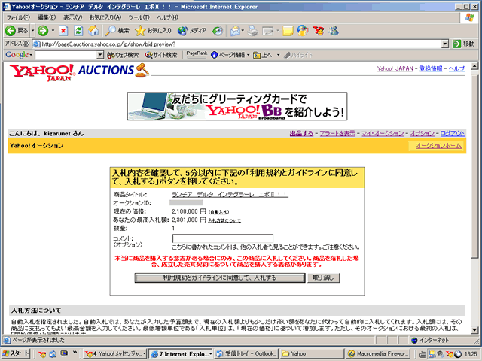Click the Print toolbar icon
The height and width of the screenshot is (361, 482).
(x=253, y=31)
